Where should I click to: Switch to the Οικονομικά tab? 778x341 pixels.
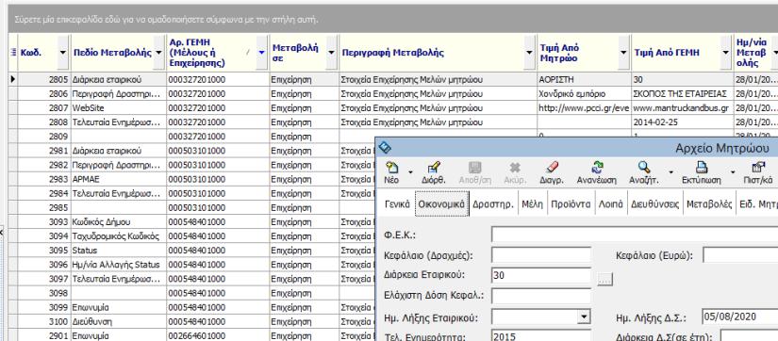point(441,203)
